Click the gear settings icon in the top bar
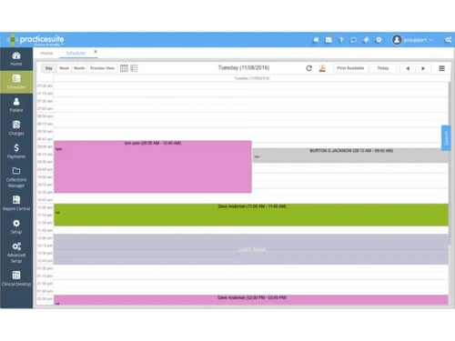Image resolution: width=455 pixels, height=341 pixels. (379, 40)
